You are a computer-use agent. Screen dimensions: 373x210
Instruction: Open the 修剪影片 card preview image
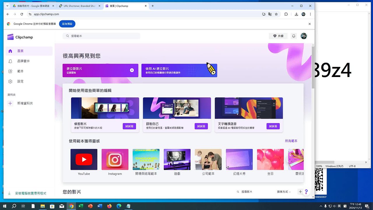[105, 108]
